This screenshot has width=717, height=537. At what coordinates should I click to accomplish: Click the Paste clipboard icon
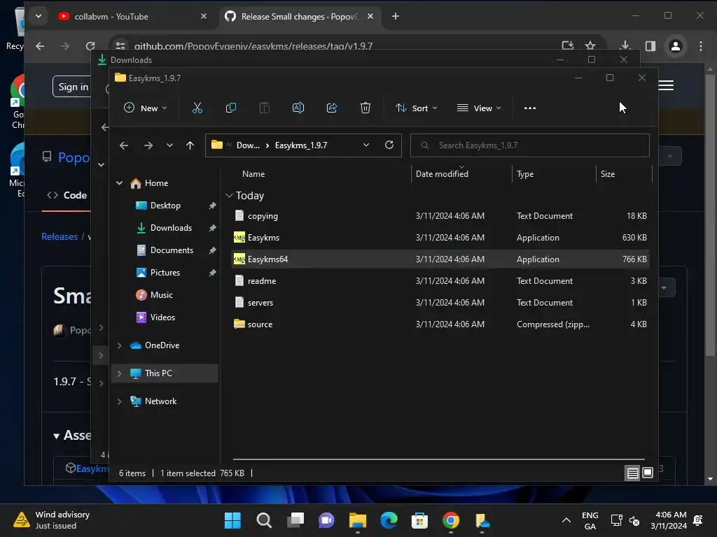264,108
